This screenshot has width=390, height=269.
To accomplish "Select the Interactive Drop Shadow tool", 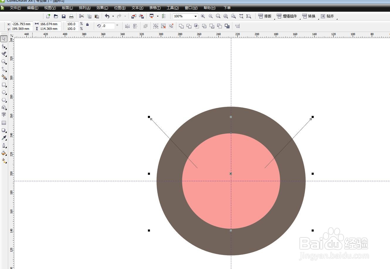I will pos(4,130).
